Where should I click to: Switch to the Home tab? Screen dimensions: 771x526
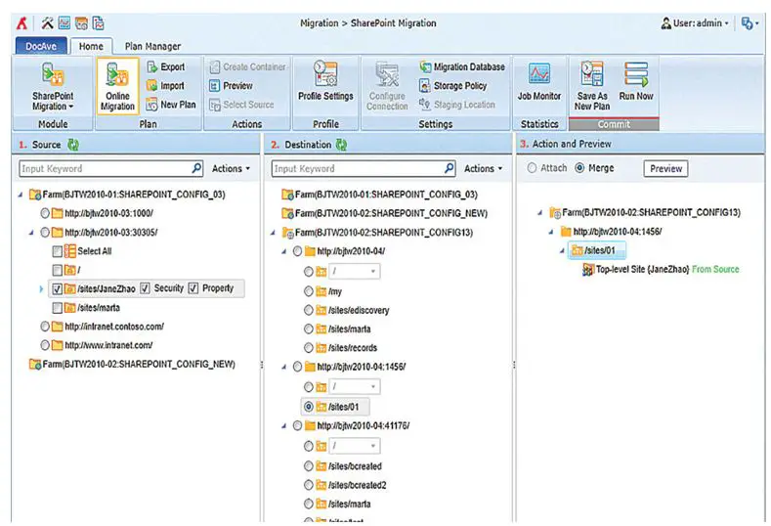91,46
